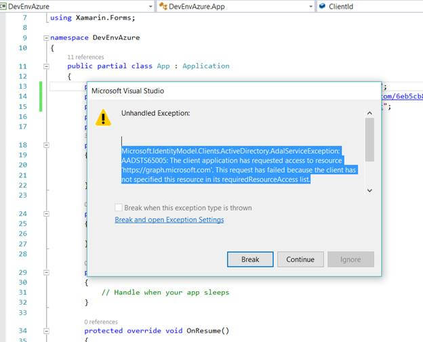The image size is (423, 342).
Task: Collapse the OnResume method at line 34
Action: click(x=46, y=331)
